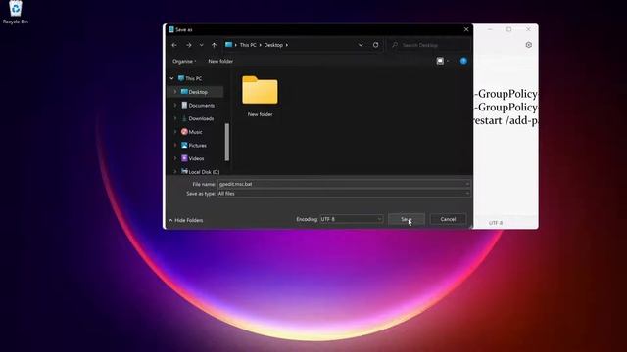Viewport: 627px width, 352px height.
Task: Open view options dropdown arrow
Action: click(448, 61)
